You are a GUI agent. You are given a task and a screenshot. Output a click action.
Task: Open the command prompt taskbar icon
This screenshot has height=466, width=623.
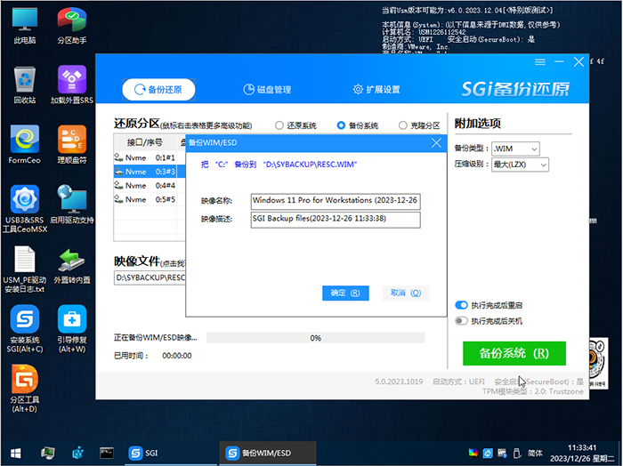107,453
